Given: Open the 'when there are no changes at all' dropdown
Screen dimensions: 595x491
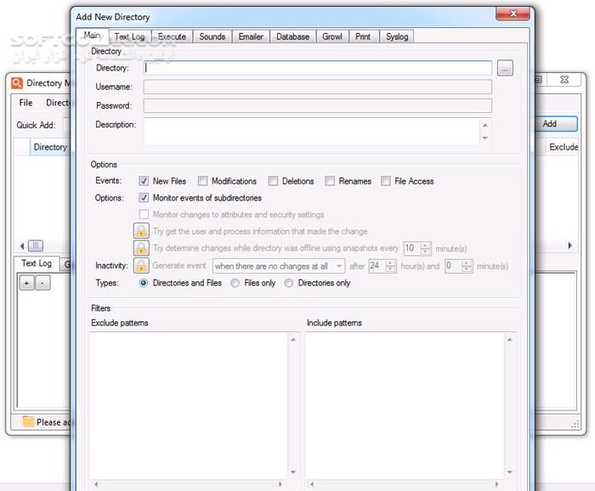Looking at the screenshot, I should pyautogui.click(x=279, y=266).
